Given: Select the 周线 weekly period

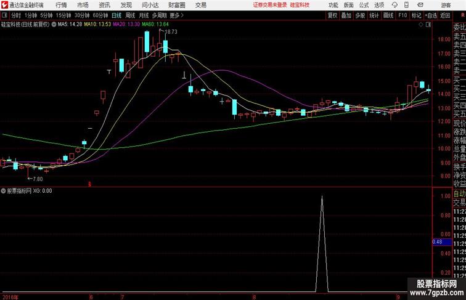Looking at the screenshot, I should tap(130, 15).
